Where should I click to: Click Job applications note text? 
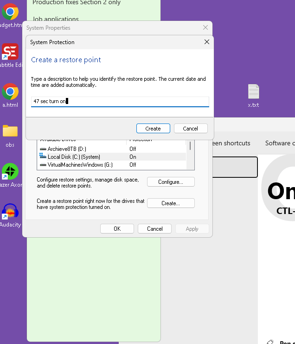tap(56, 19)
